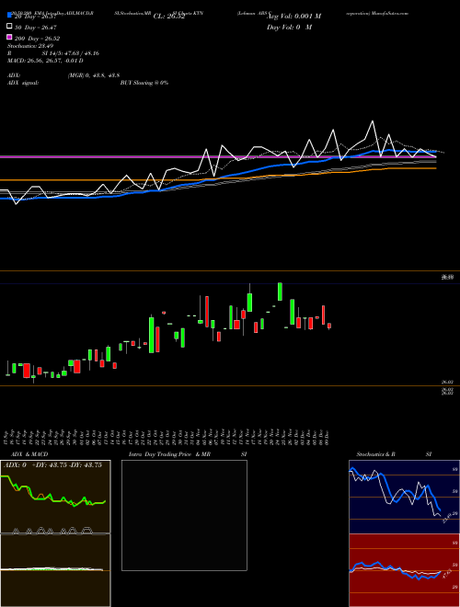Click the tallest green candlestick at the chart peak

coord(280,292)
